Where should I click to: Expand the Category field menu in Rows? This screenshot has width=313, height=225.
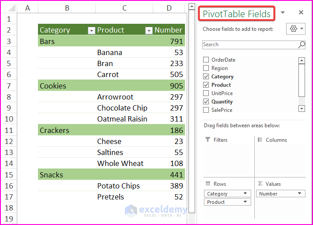pyautogui.click(x=245, y=194)
